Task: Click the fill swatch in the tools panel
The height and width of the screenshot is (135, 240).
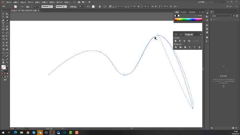Action: click(x=3, y=67)
